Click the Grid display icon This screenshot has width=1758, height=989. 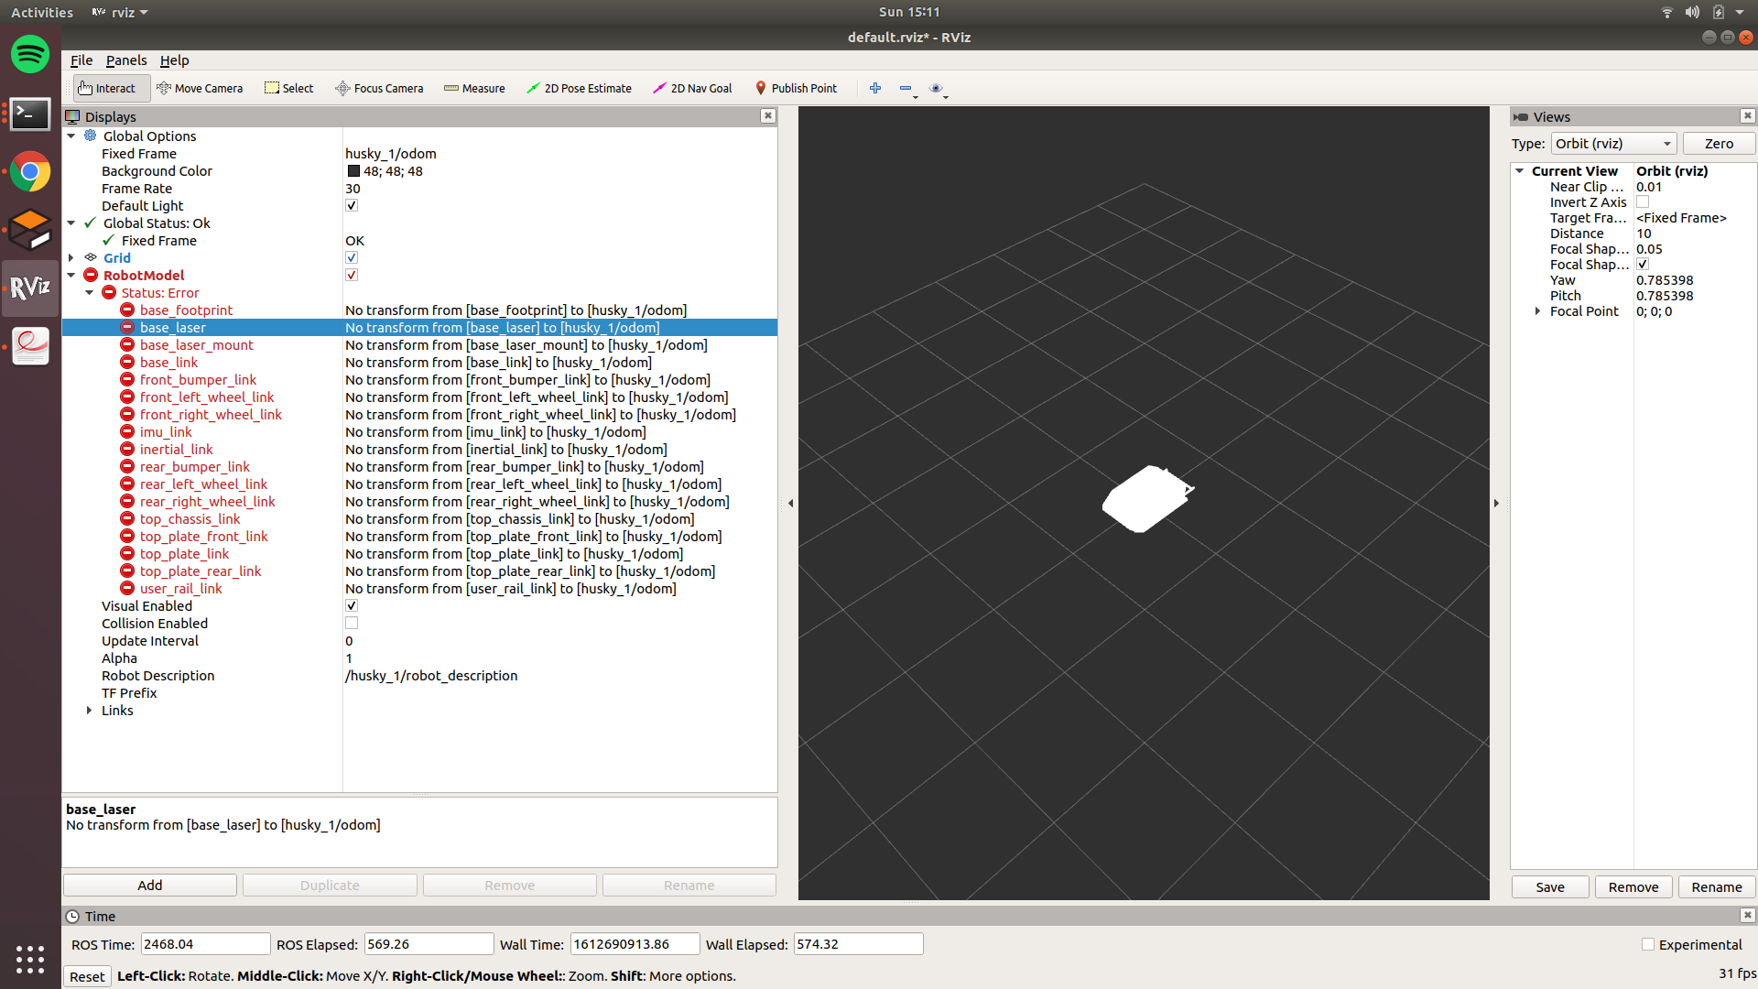point(91,257)
